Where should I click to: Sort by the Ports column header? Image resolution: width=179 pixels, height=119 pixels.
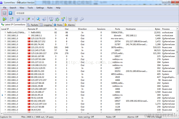click(x=118, y=29)
